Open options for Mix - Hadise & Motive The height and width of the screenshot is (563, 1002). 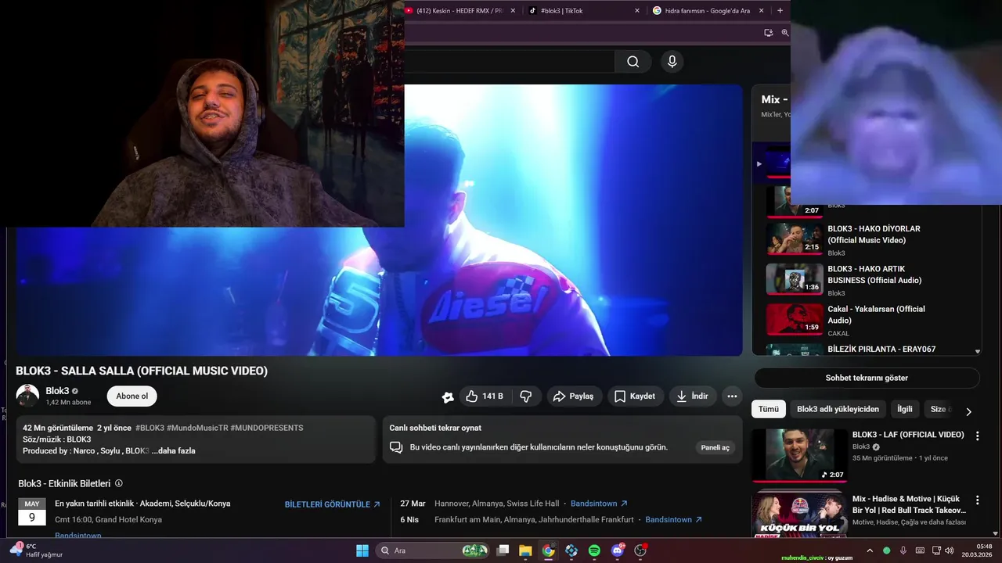pyautogui.click(x=977, y=500)
